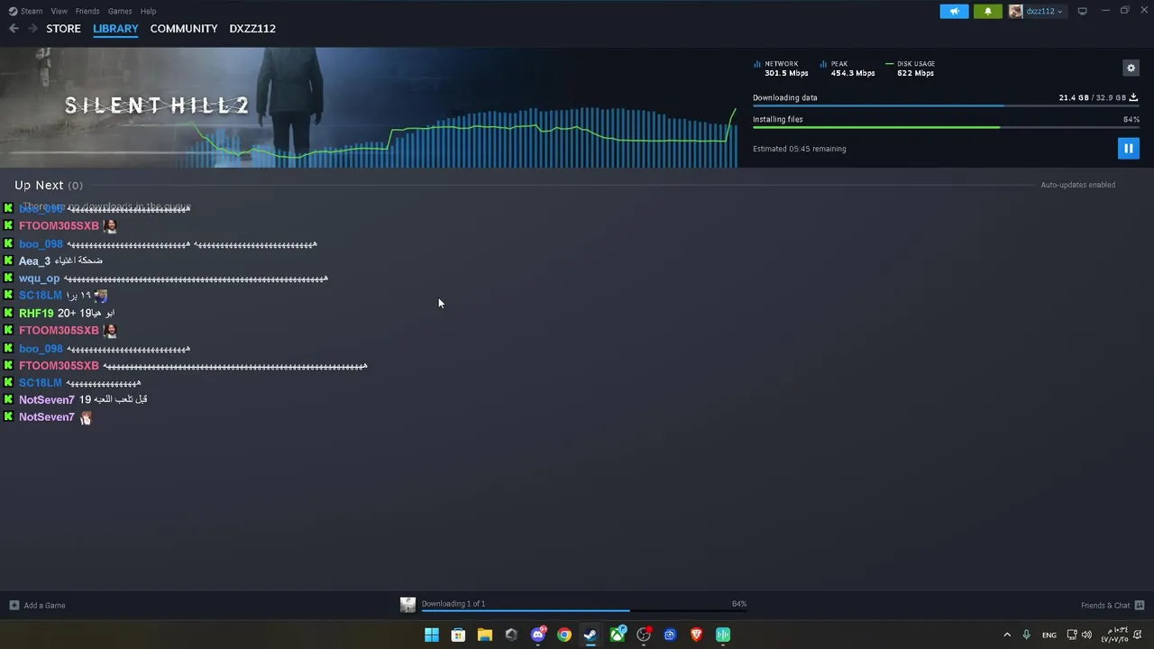
Task: Expand the dxzz112 account dropdown
Action: point(1037,11)
